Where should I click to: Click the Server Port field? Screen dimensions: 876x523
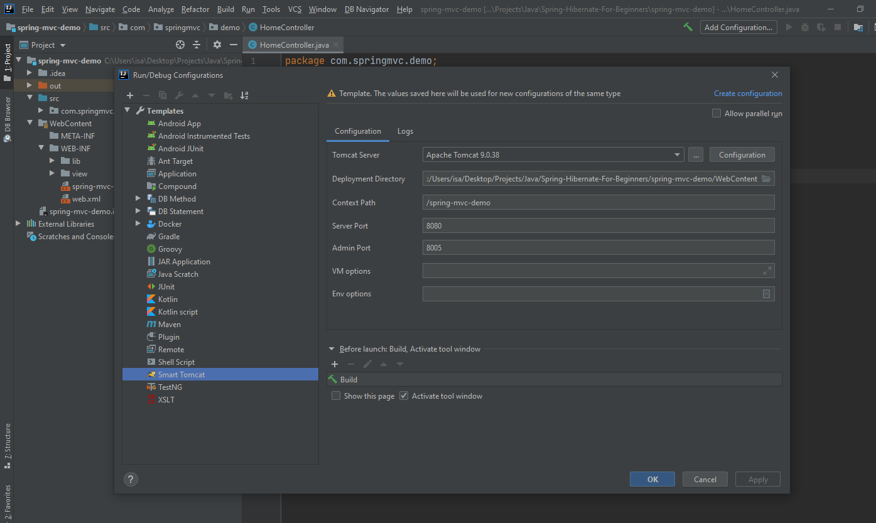pyautogui.click(x=598, y=225)
